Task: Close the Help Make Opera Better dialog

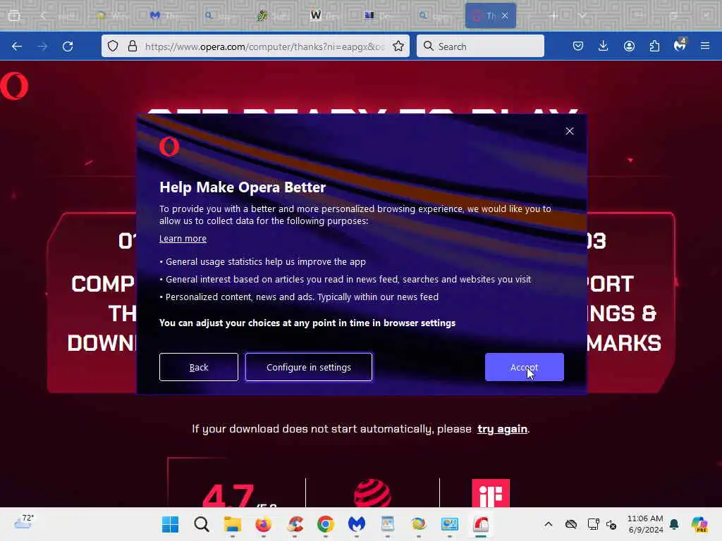Action: coord(570,131)
